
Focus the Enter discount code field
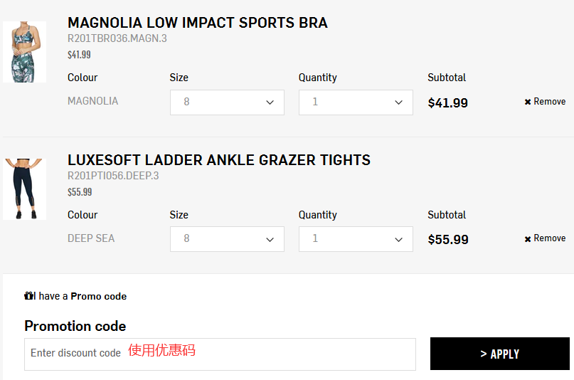tap(220, 354)
